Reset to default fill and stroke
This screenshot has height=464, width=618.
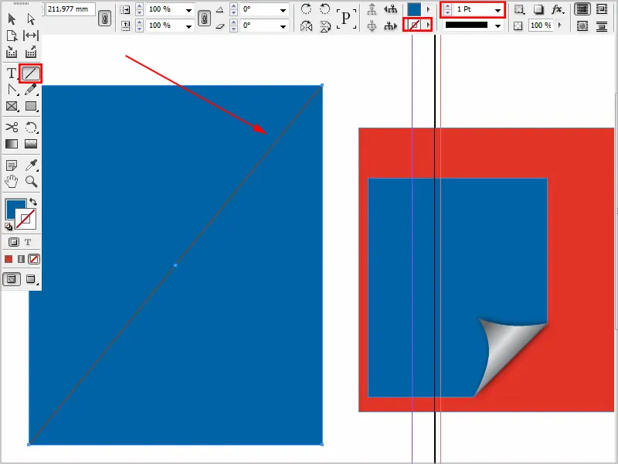click(x=8, y=227)
